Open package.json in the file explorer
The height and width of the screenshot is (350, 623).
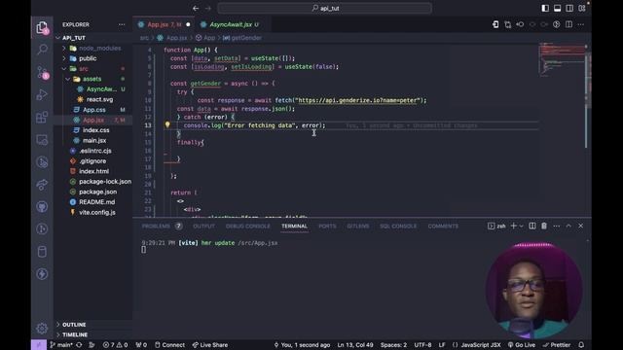pyautogui.click(x=97, y=192)
